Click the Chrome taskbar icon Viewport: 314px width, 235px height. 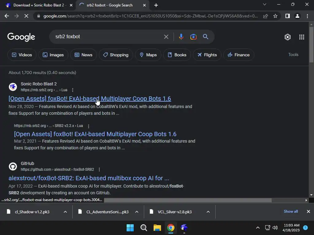pyautogui.click(x=171, y=228)
